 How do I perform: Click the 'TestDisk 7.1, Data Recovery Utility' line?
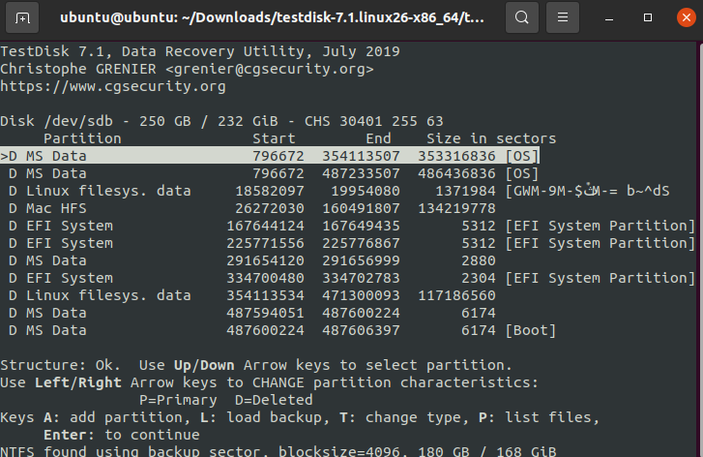[200, 51]
